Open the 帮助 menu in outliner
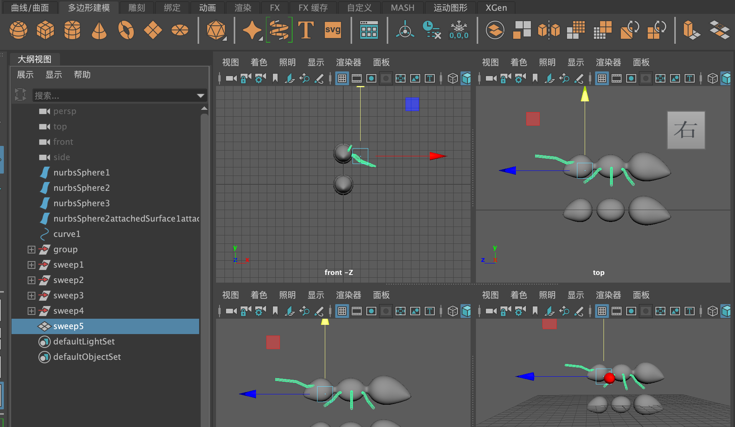 pos(82,74)
